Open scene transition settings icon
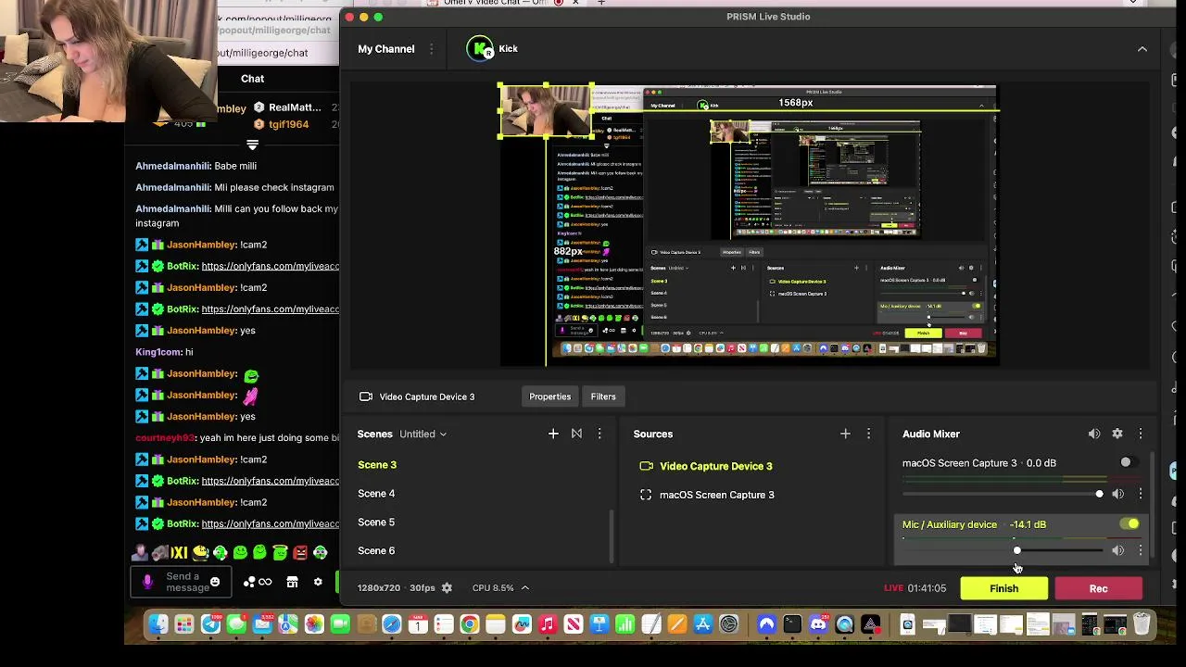The width and height of the screenshot is (1186, 667). click(x=576, y=434)
